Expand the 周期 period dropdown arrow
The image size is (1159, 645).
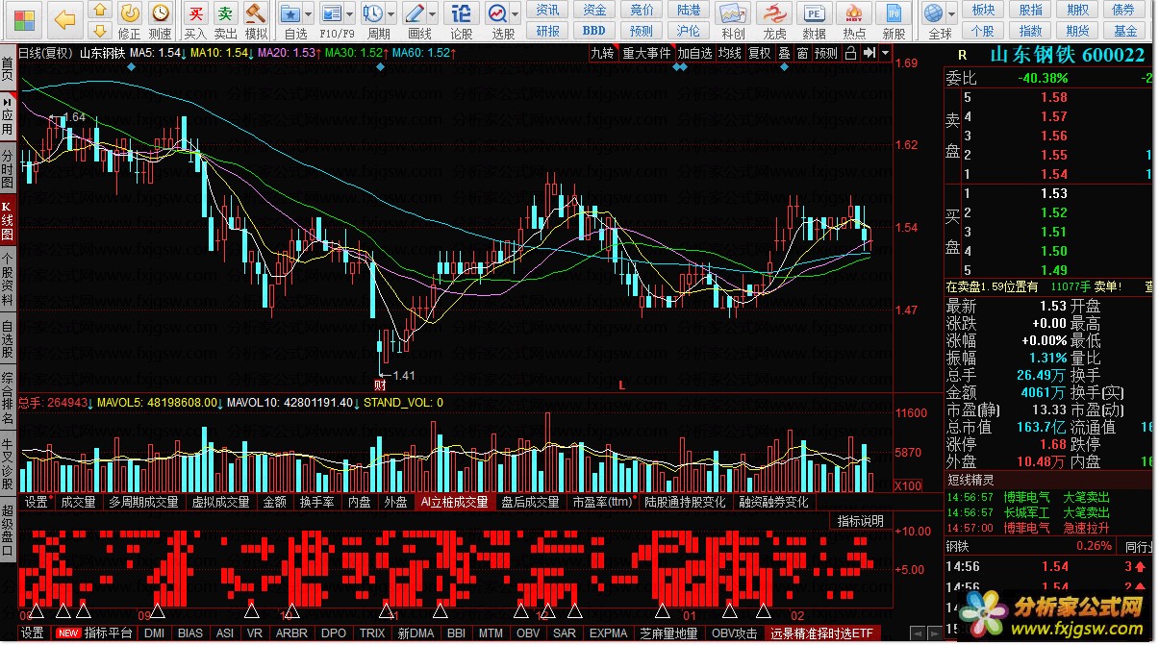(391, 14)
